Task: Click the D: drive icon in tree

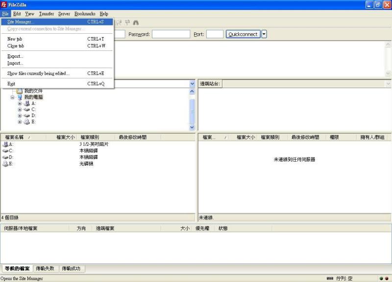Action: pyautogui.click(x=27, y=116)
